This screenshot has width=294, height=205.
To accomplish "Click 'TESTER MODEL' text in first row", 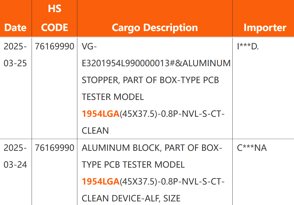I will [x=113, y=97].
